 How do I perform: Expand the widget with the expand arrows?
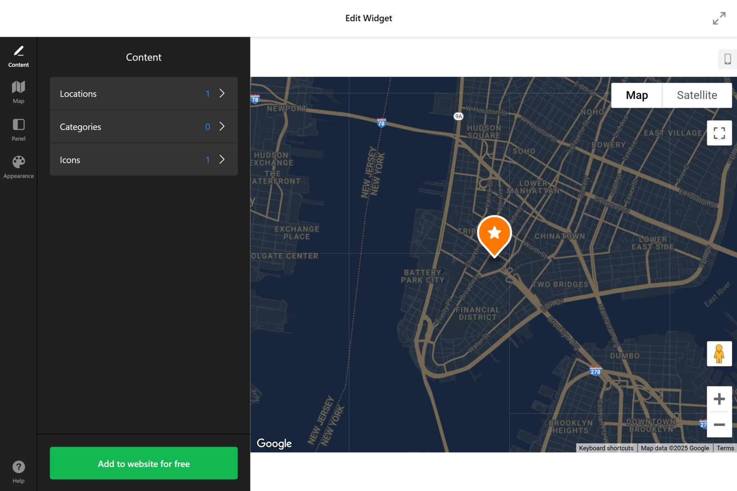click(719, 18)
